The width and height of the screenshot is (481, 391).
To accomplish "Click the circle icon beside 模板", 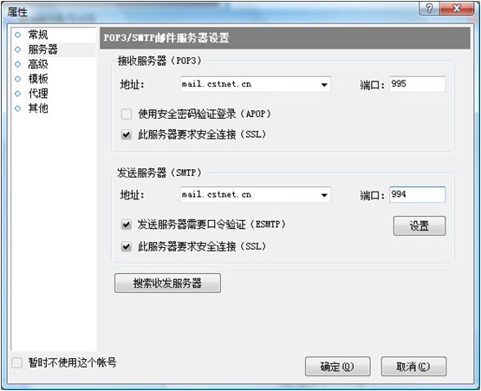I will point(18,79).
